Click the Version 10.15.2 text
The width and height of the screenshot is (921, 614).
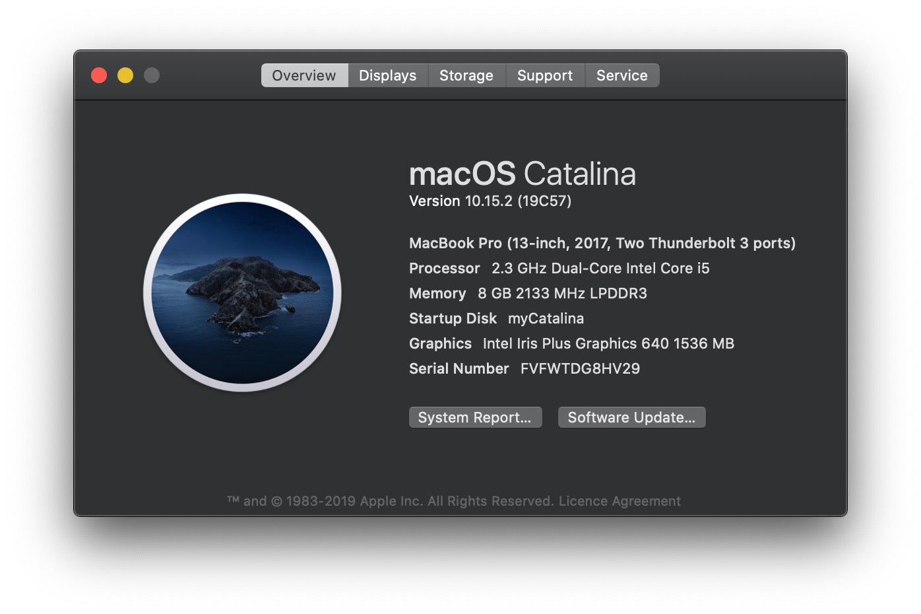tap(490, 201)
